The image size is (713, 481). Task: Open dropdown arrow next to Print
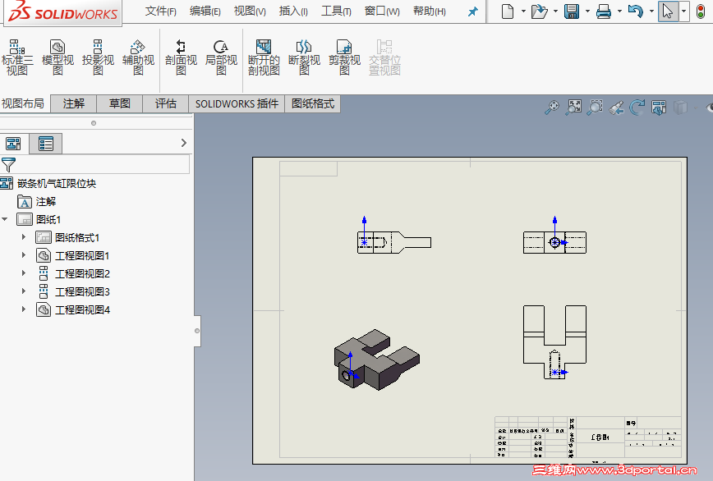(x=619, y=11)
